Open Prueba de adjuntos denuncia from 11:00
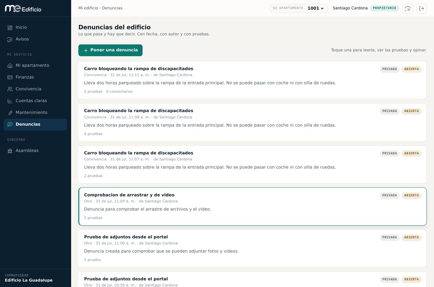This screenshot has height=287, width=434. [x=252, y=248]
